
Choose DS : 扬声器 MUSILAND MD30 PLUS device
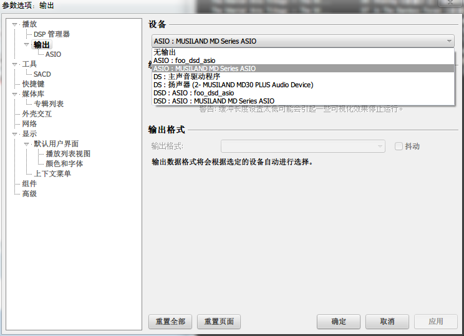click(233, 85)
